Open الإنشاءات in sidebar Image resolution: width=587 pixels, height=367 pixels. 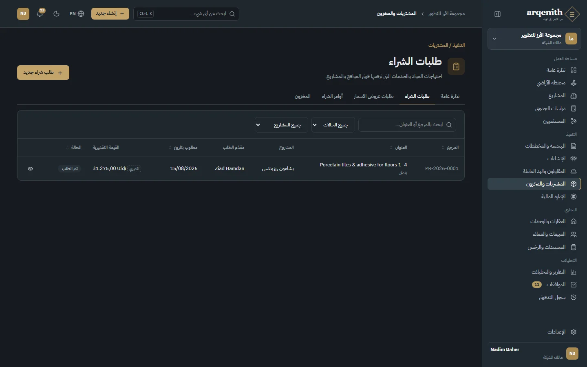[534, 159]
